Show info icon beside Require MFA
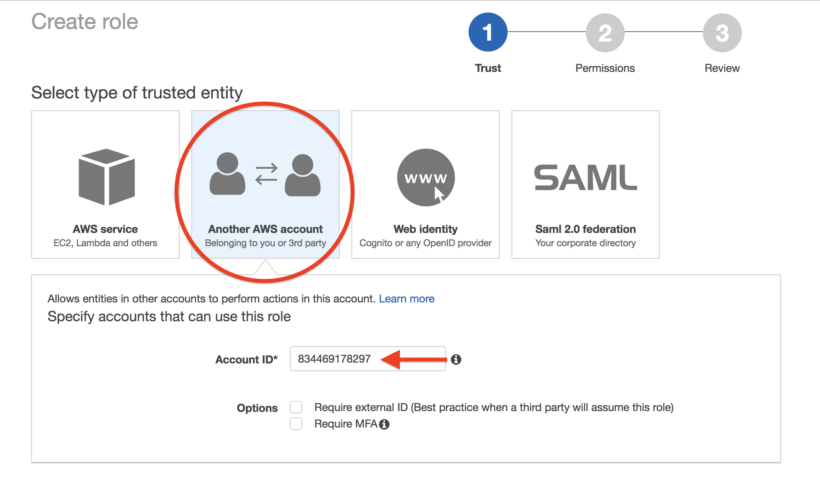 click(384, 424)
